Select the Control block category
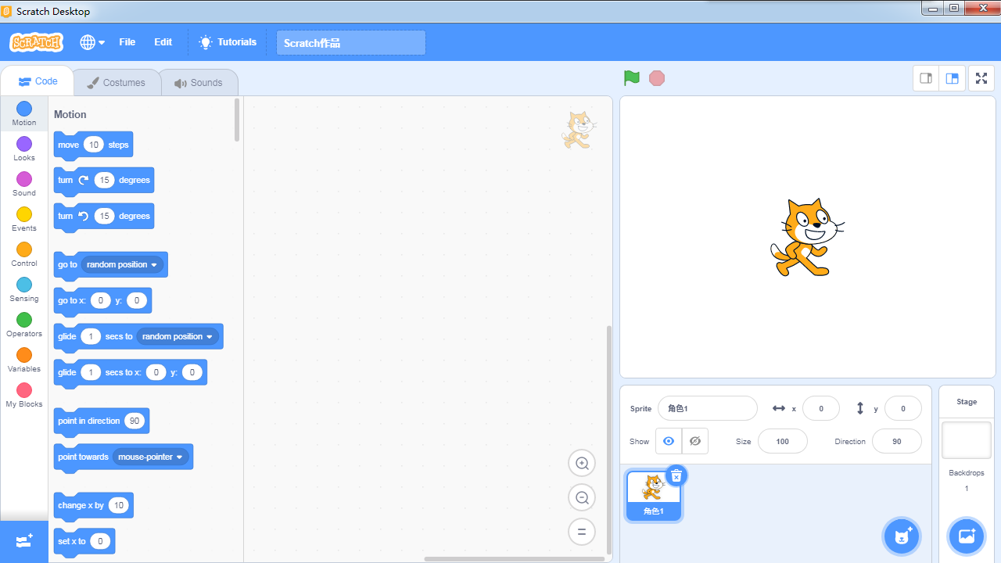The width and height of the screenshot is (1001, 563). pyautogui.click(x=24, y=254)
